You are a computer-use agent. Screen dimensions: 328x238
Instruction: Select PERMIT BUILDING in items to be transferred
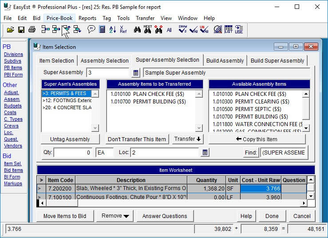tap(148, 102)
